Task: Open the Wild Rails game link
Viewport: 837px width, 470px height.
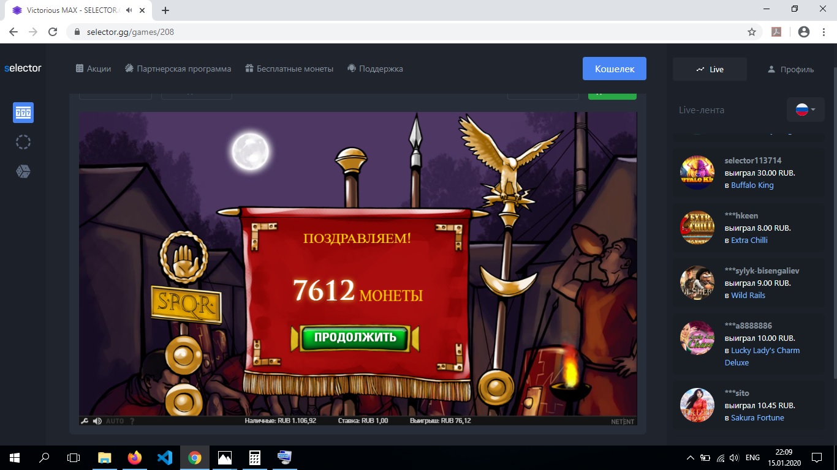Action: coord(748,295)
